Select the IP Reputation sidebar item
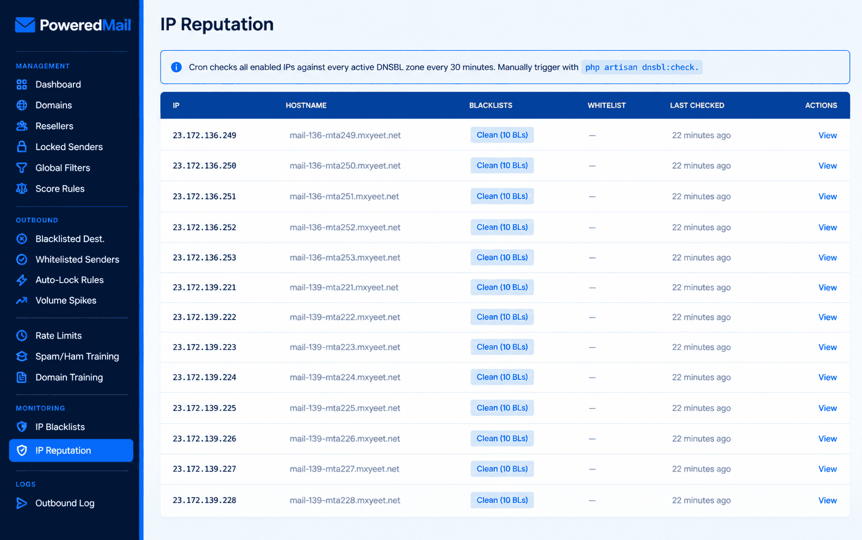This screenshot has width=862, height=540. tap(71, 450)
